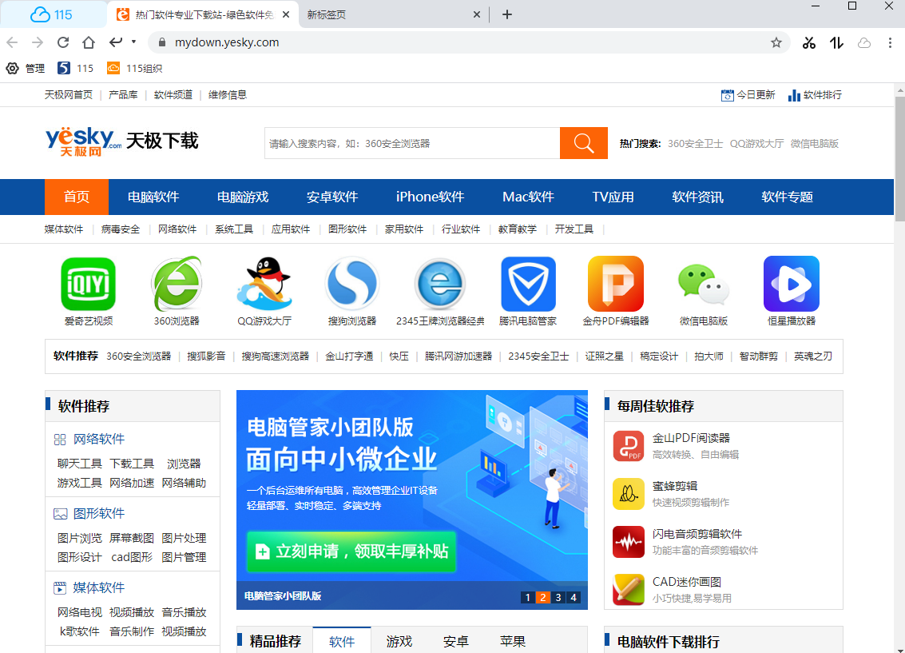Screen dimensions: 905x653
Task: Click the 软件排行 bar chart icon
Action: tap(794, 95)
